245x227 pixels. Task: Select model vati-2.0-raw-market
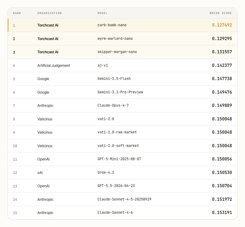[117, 132]
